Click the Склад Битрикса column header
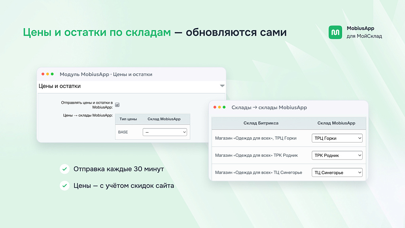Image resolution: width=405 pixels, height=228 pixels. [261, 123]
